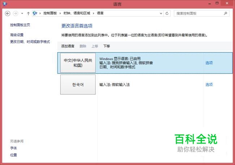Open 选项 for the Chinese language row
This screenshot has width=235, height=165.
(x=209, y=63)
